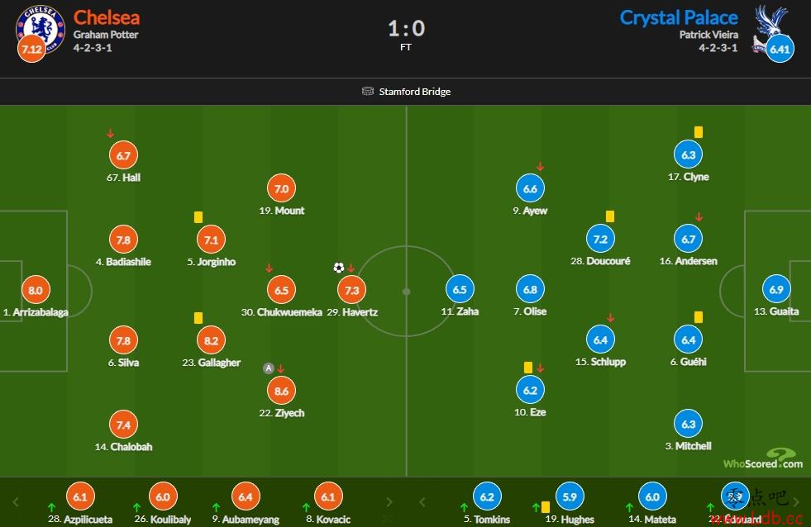
Task: Select substitute Aubameyang's 6.4 rating
Action: click(x=246, y=496)
